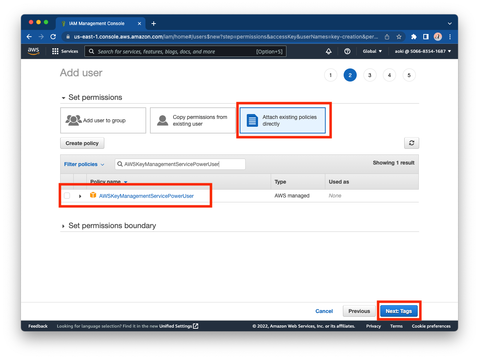The image size is (479, 359).
Task: Open the aoki account dropdown
Action: 423,51
